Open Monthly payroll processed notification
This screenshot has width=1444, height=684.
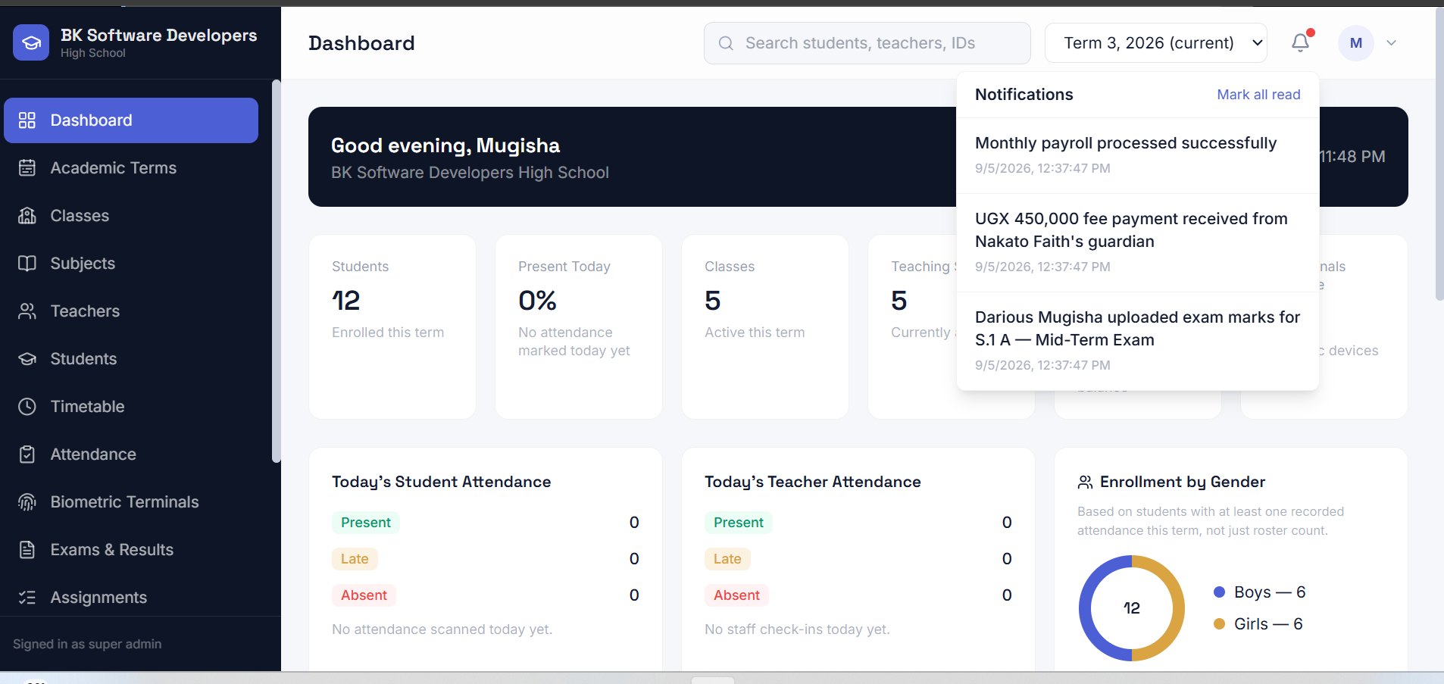click(1137, 155)
